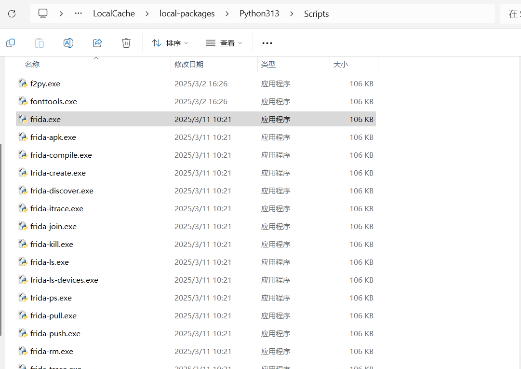Sort by the 类型 column header
Screen dimensions: 521x369
point(268,65)
